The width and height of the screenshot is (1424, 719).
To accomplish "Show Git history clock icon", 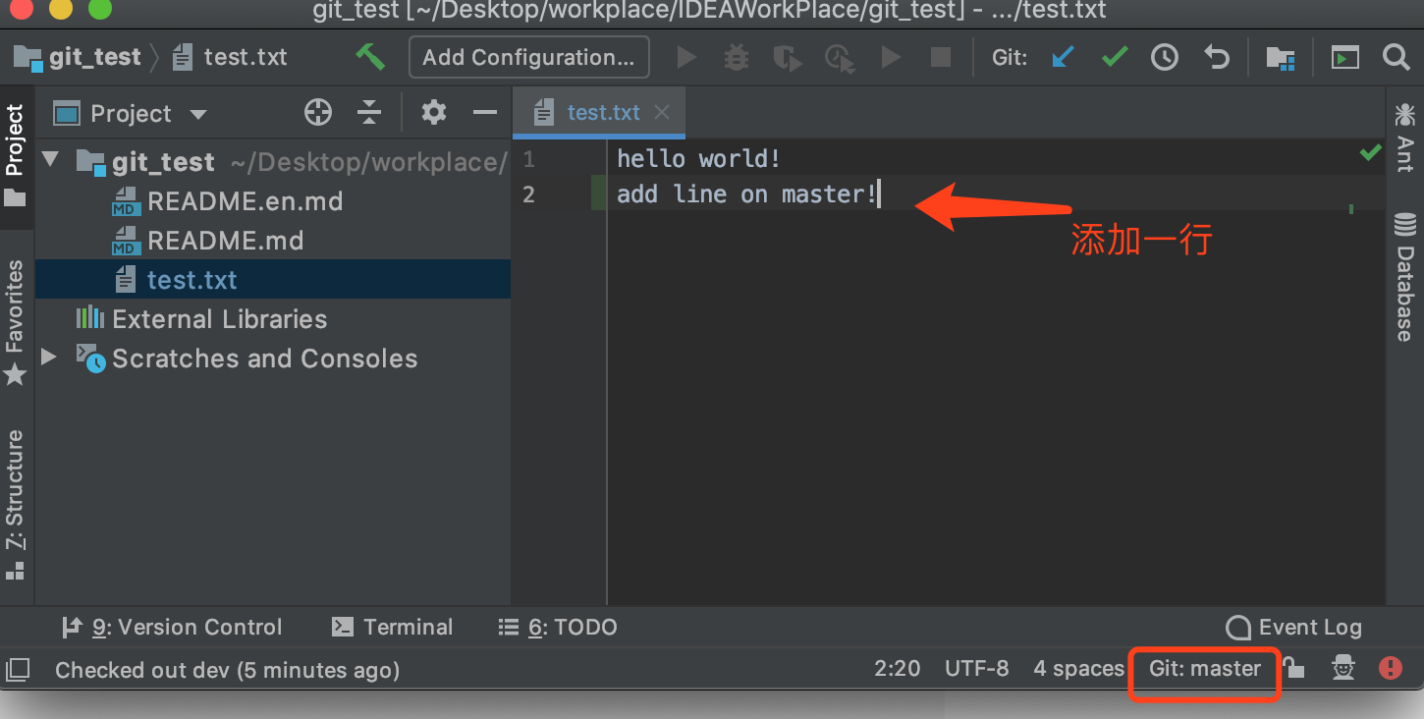I will point(1165,57).
